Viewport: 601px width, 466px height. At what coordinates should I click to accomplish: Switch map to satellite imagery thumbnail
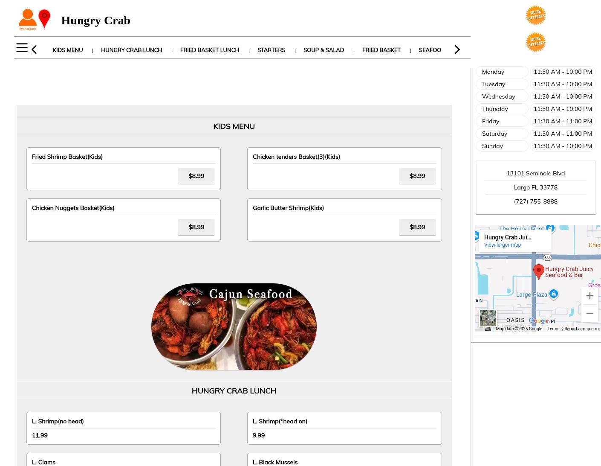(x=488, y=318)
